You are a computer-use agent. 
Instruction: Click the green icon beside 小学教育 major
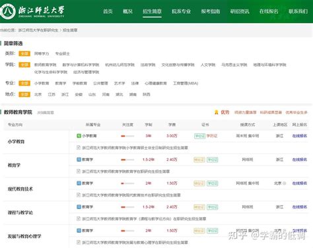(79, 136)
